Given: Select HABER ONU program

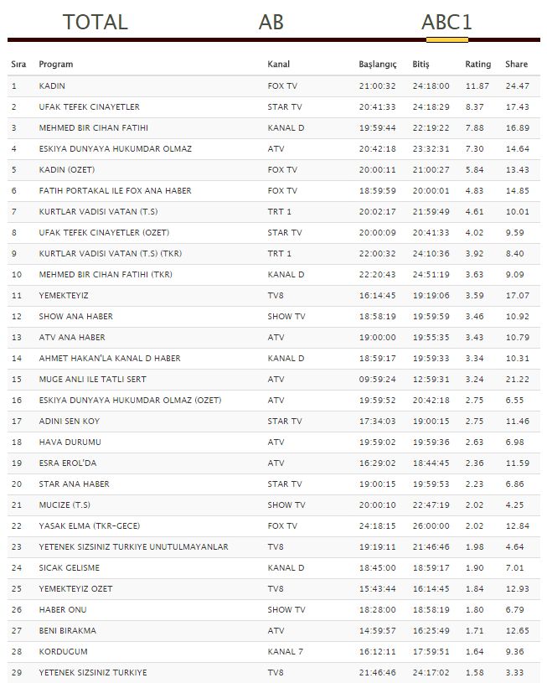Looking at the screenshot, I should coord(63,609).
